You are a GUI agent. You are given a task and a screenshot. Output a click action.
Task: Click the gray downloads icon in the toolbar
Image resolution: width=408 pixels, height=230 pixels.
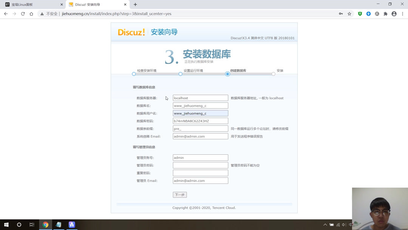(x=377, y=14)
